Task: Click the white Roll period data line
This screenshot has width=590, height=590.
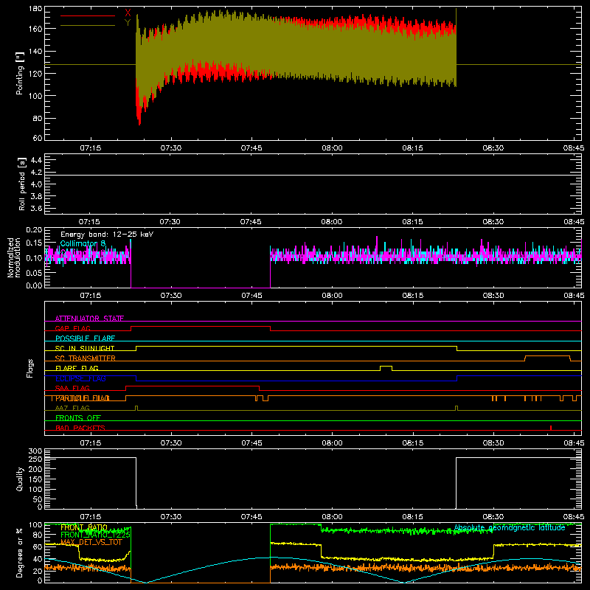Action: coord(313,176)
